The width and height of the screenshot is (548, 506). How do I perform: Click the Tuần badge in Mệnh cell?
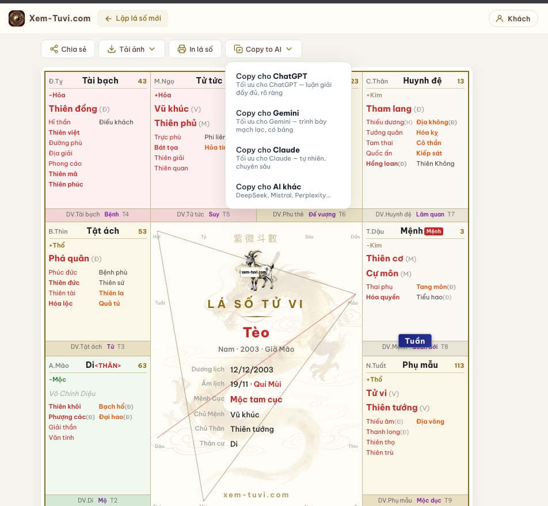click(415, 341)
